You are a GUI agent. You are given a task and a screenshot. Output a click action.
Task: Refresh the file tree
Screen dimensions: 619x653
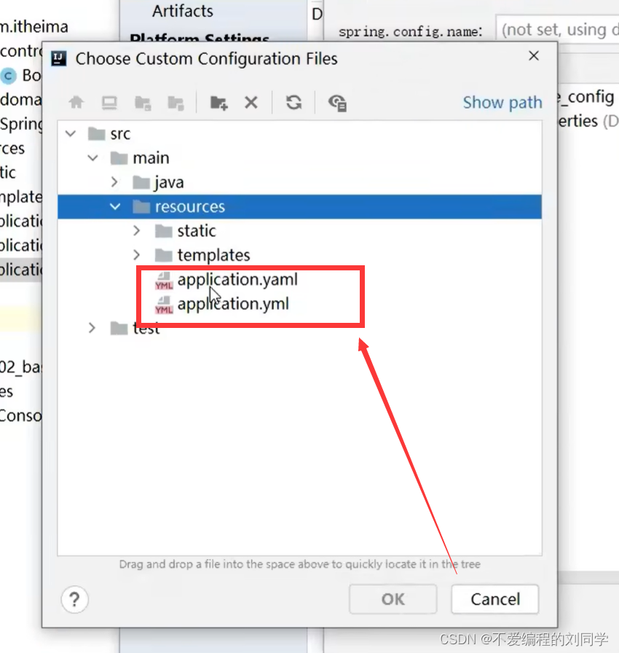(x=293, y=102)
